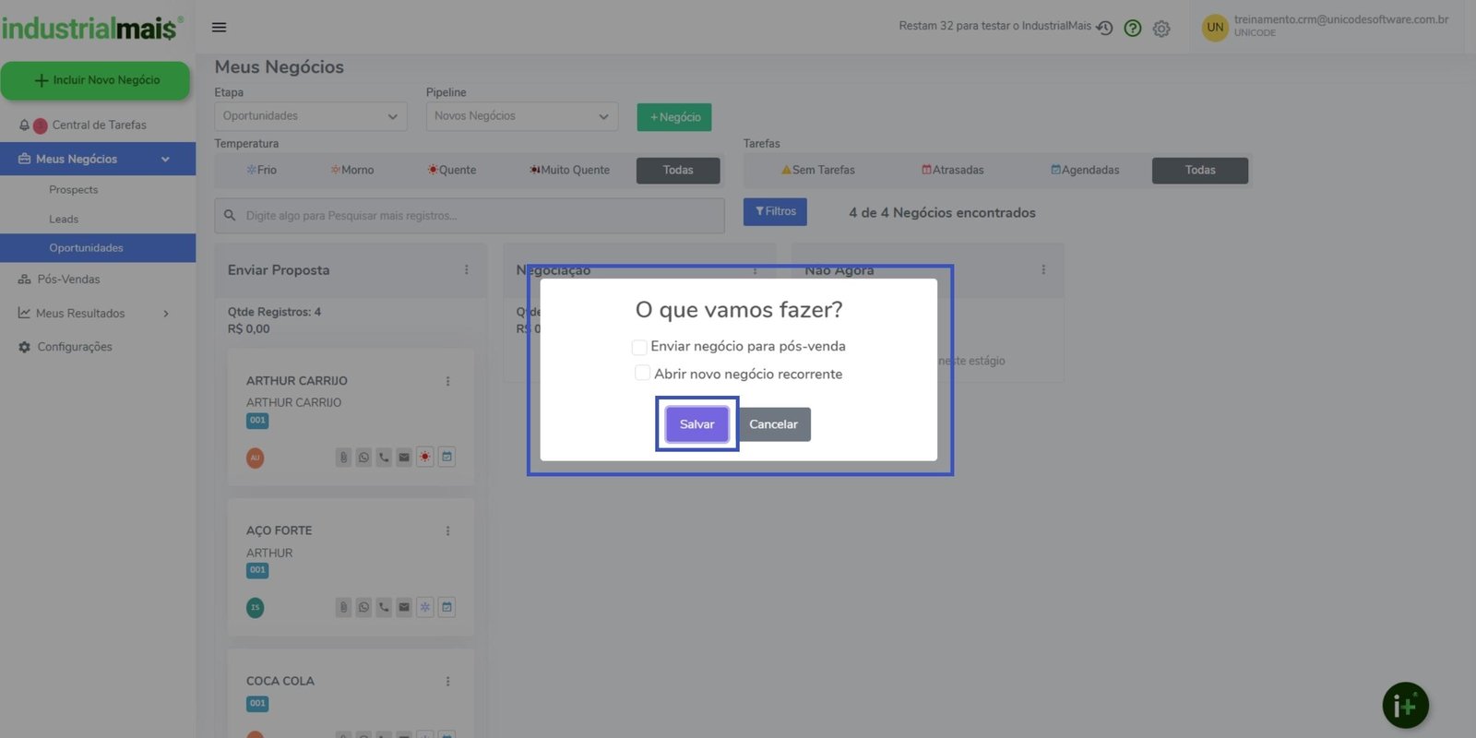Click the history clock icon
The width and height of the screenshot is (1476, 738).
click(x=1104, y=29)
